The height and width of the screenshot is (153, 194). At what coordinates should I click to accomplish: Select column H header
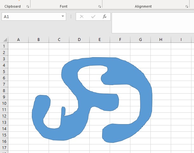(161, 40)
